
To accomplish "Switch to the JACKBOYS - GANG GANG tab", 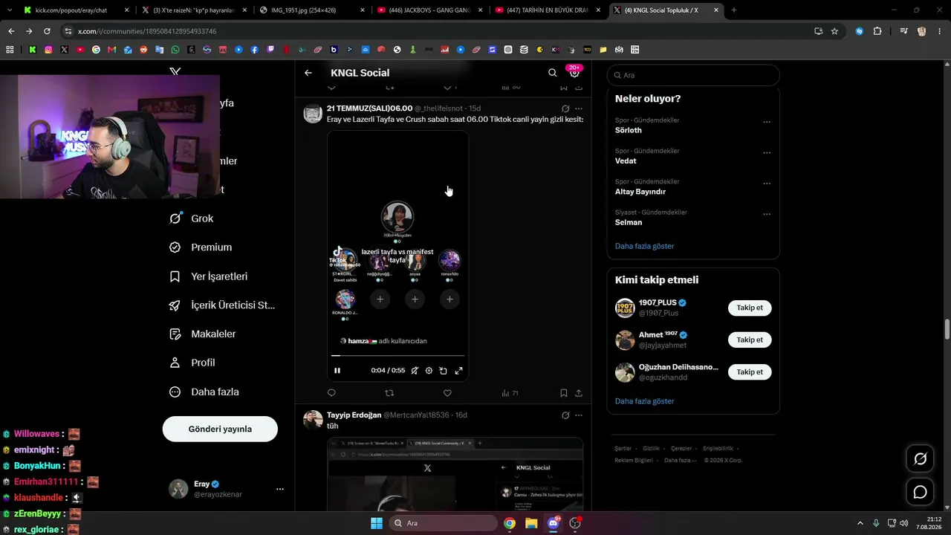I will [x=428, y=10].
